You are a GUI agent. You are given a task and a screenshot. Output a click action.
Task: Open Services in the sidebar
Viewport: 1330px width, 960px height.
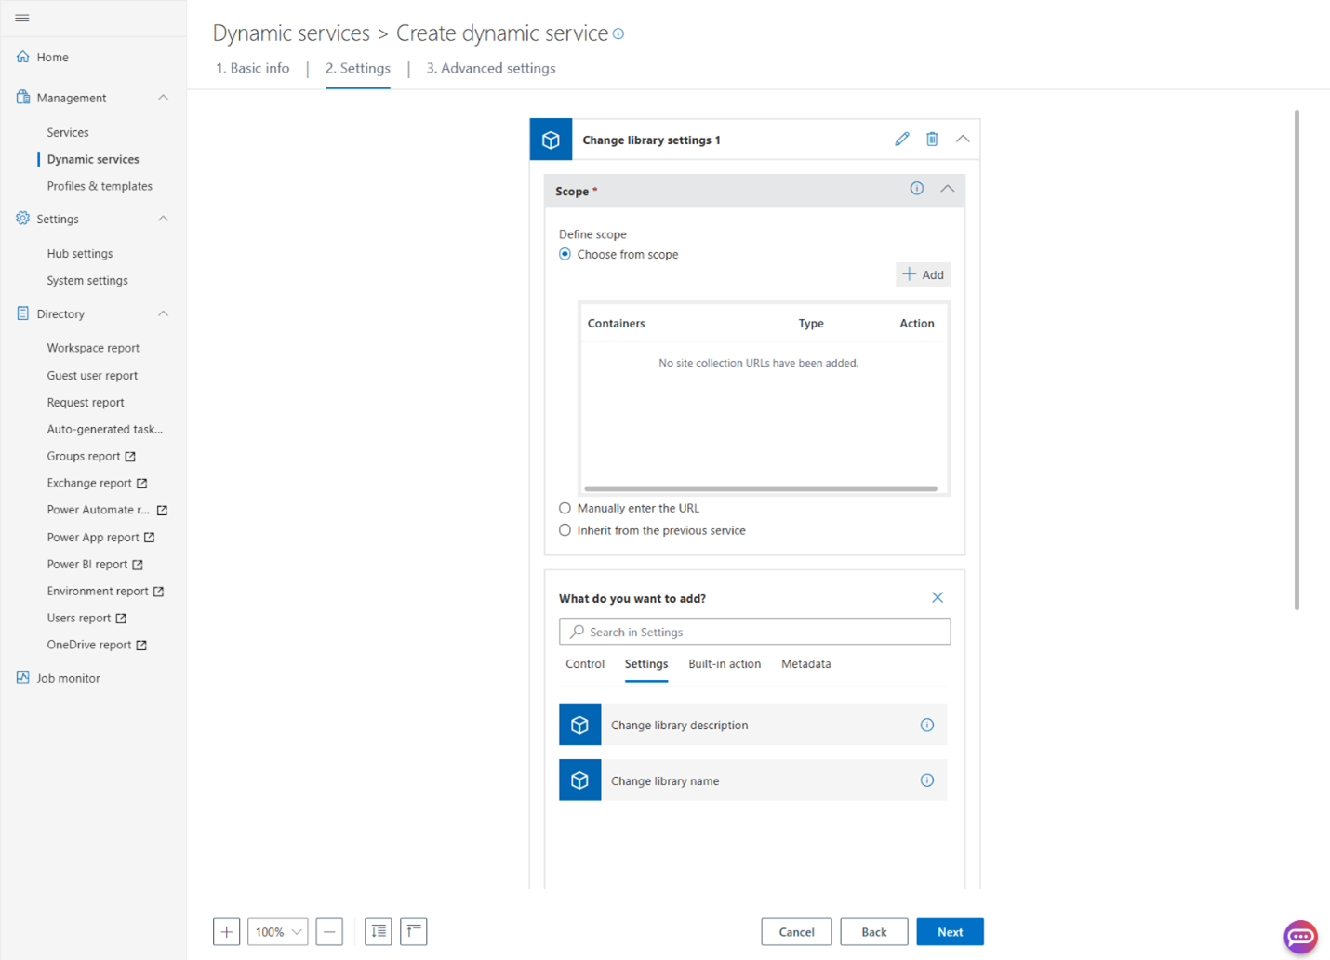point(68,132)
